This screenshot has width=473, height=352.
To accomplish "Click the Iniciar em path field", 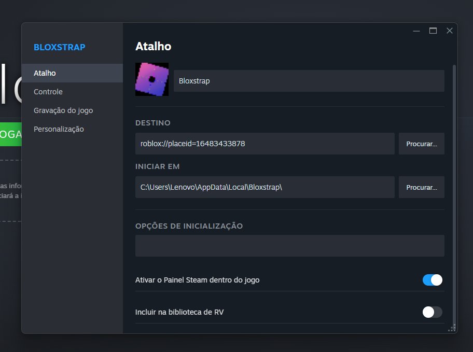I will click(265, 187).
